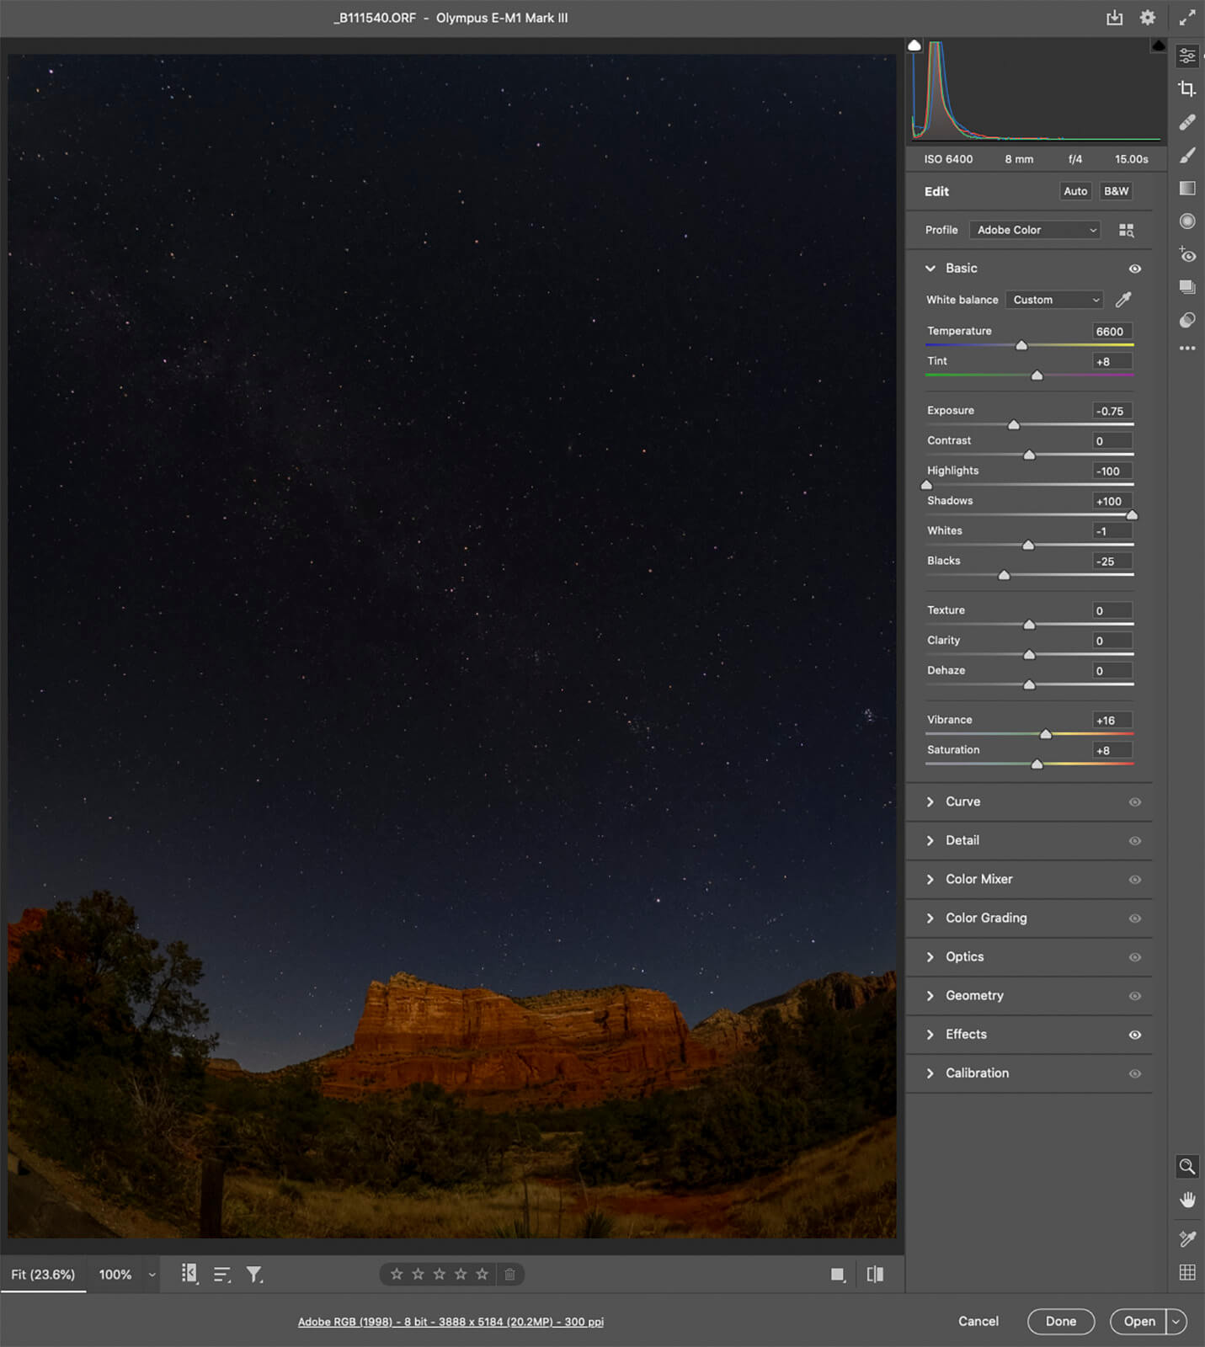Viewport: 1205px width, 1347px height.
Task: Click the Auto edit button
Action: click(1074, 191)
